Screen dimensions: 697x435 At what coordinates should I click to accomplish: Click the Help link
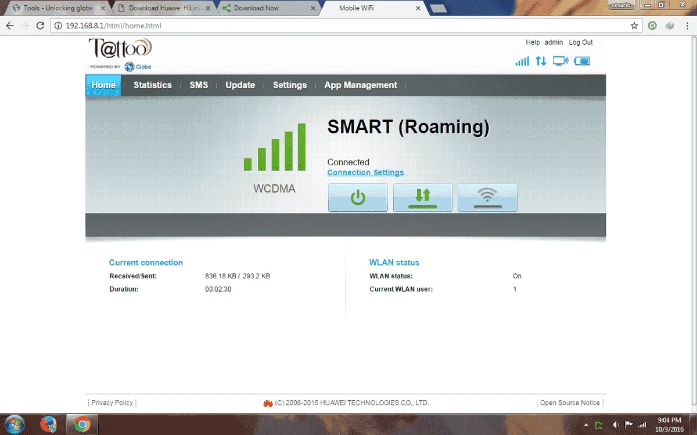click(x=533, y=42)
